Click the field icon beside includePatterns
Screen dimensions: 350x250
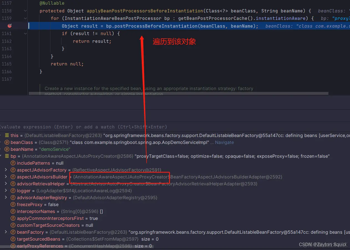[x=13, y=163]
